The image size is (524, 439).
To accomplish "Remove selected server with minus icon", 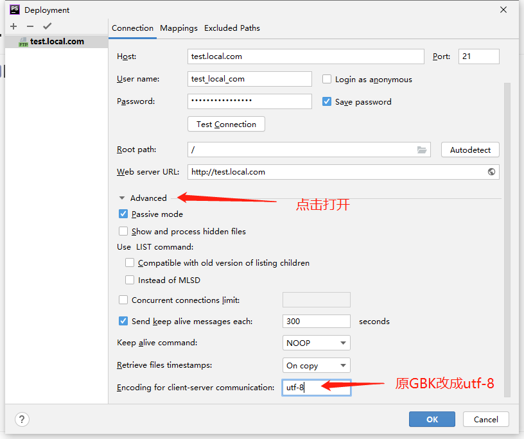I will 30,26.
